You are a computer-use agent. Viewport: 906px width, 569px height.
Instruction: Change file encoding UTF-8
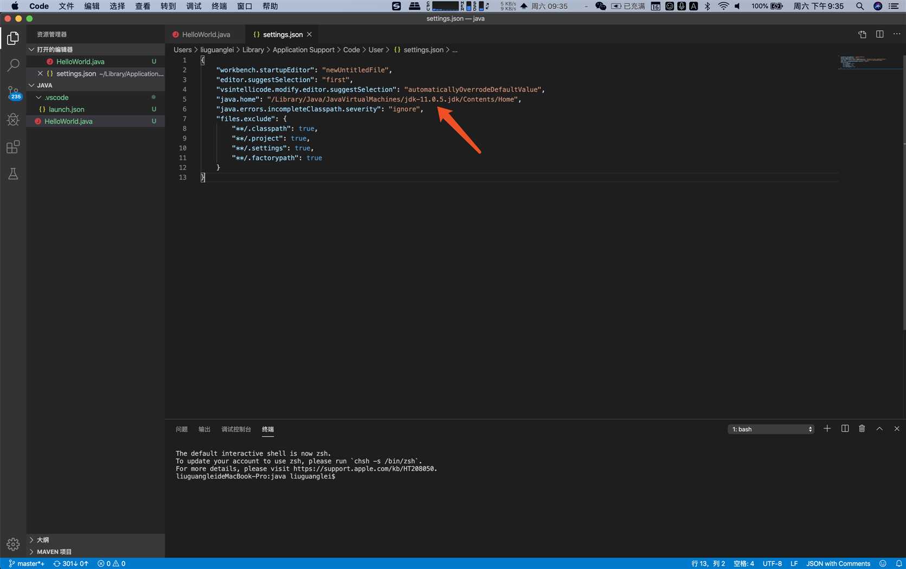click(772, 564)
